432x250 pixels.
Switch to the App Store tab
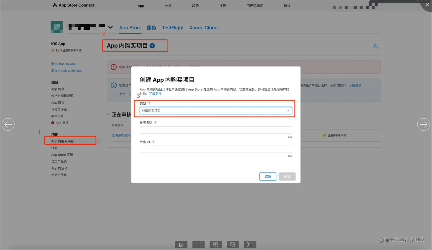click(x=130, y=28)
